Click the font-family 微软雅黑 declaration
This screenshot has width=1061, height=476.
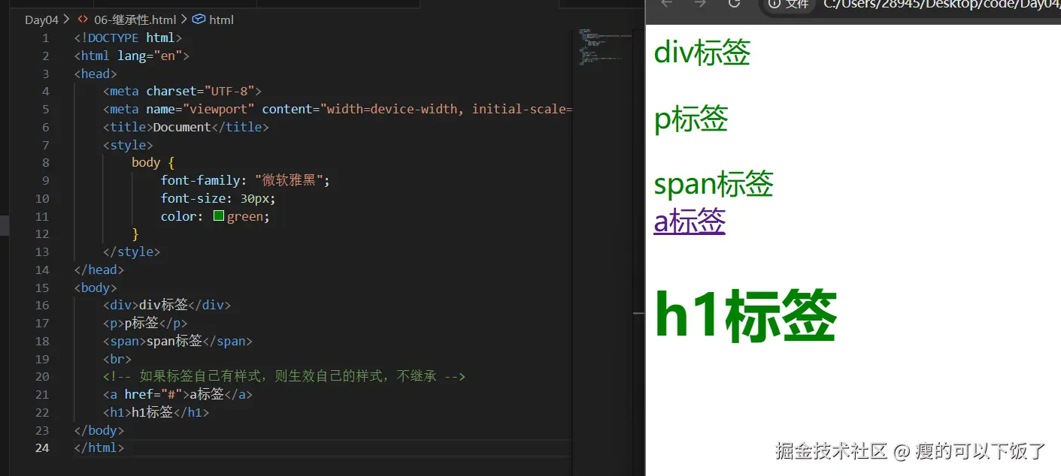coord(245,180)
